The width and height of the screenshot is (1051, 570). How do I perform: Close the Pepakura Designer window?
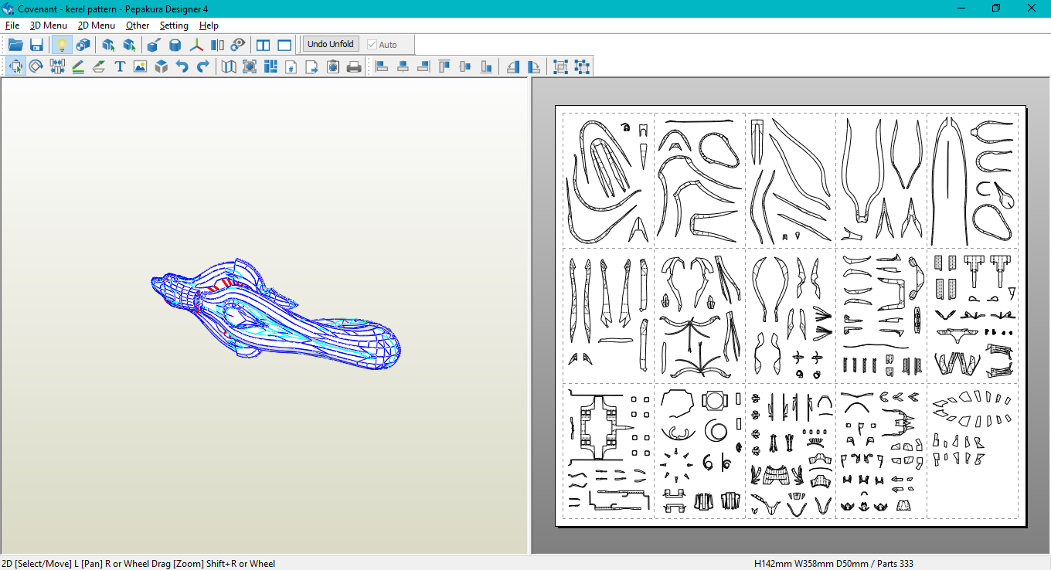coord(1032,8)
